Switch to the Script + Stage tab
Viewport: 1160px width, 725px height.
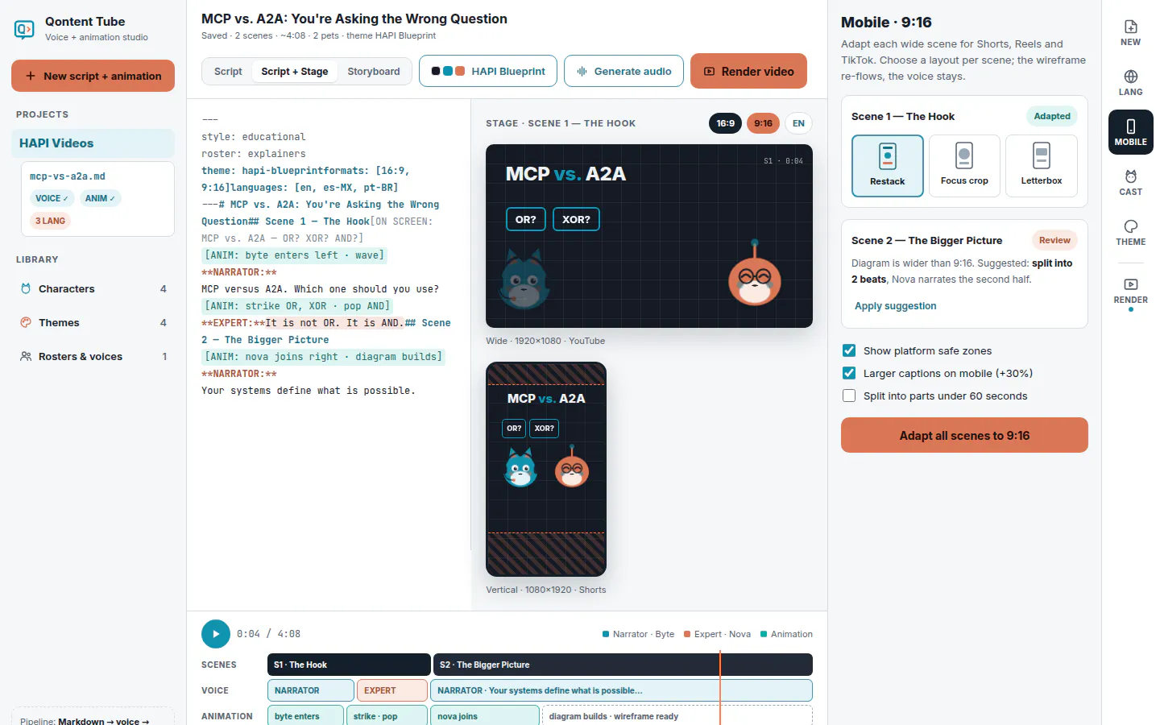[x=295, y=72]
